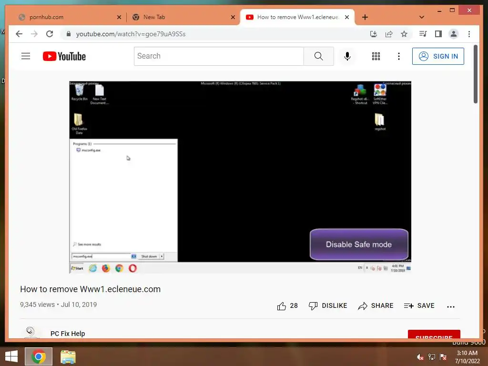Click the padlock site info icon
488x366 pixels.
69,34
